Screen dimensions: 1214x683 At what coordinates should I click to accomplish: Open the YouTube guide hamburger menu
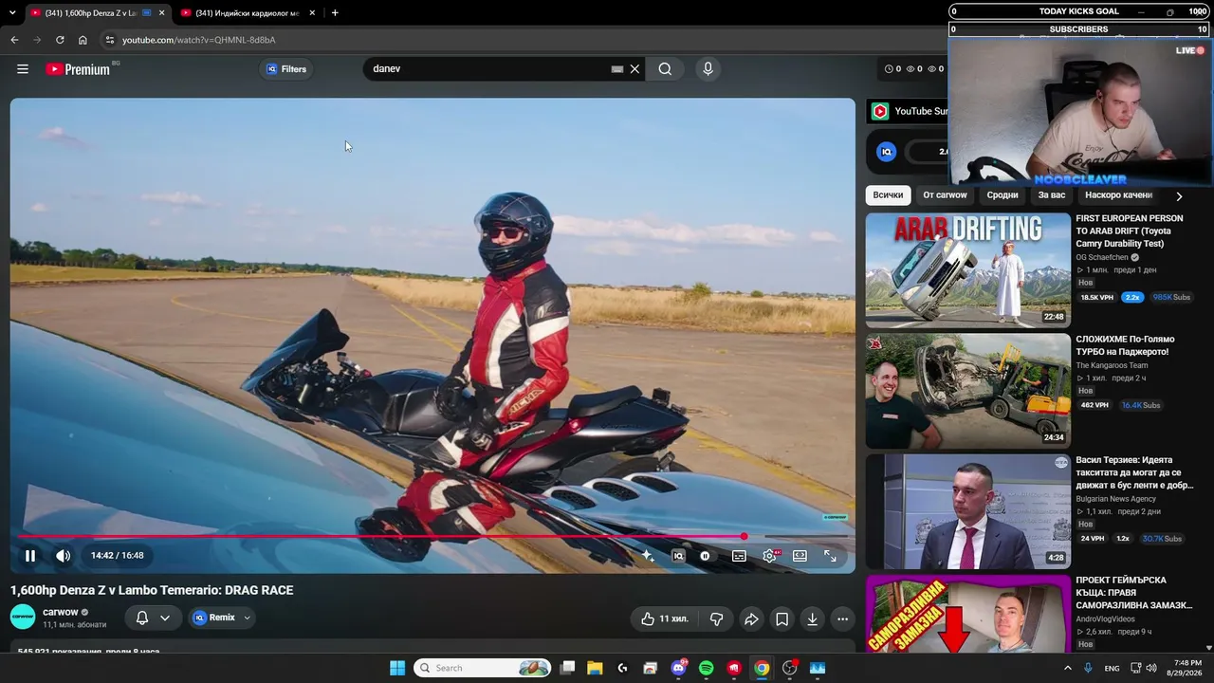pos(23,69)
